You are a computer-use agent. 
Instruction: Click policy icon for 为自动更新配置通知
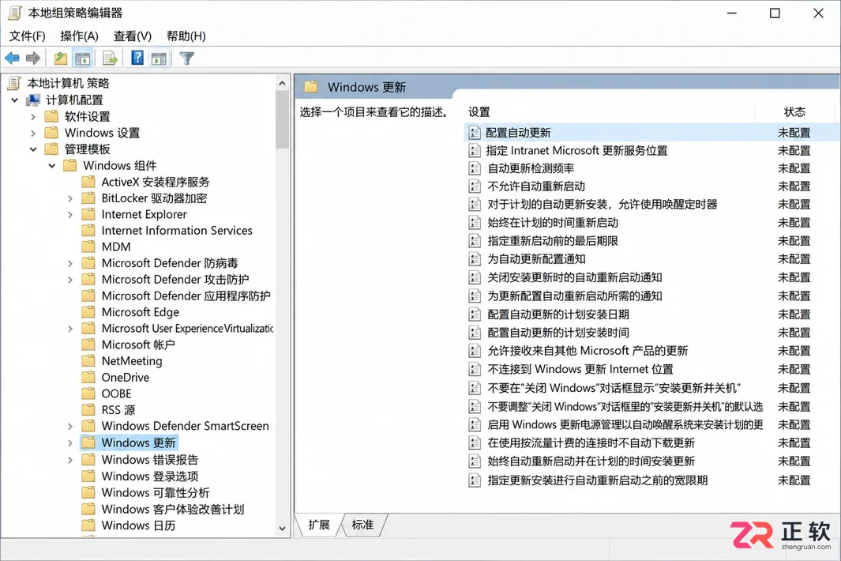click(x=474, y=258)
